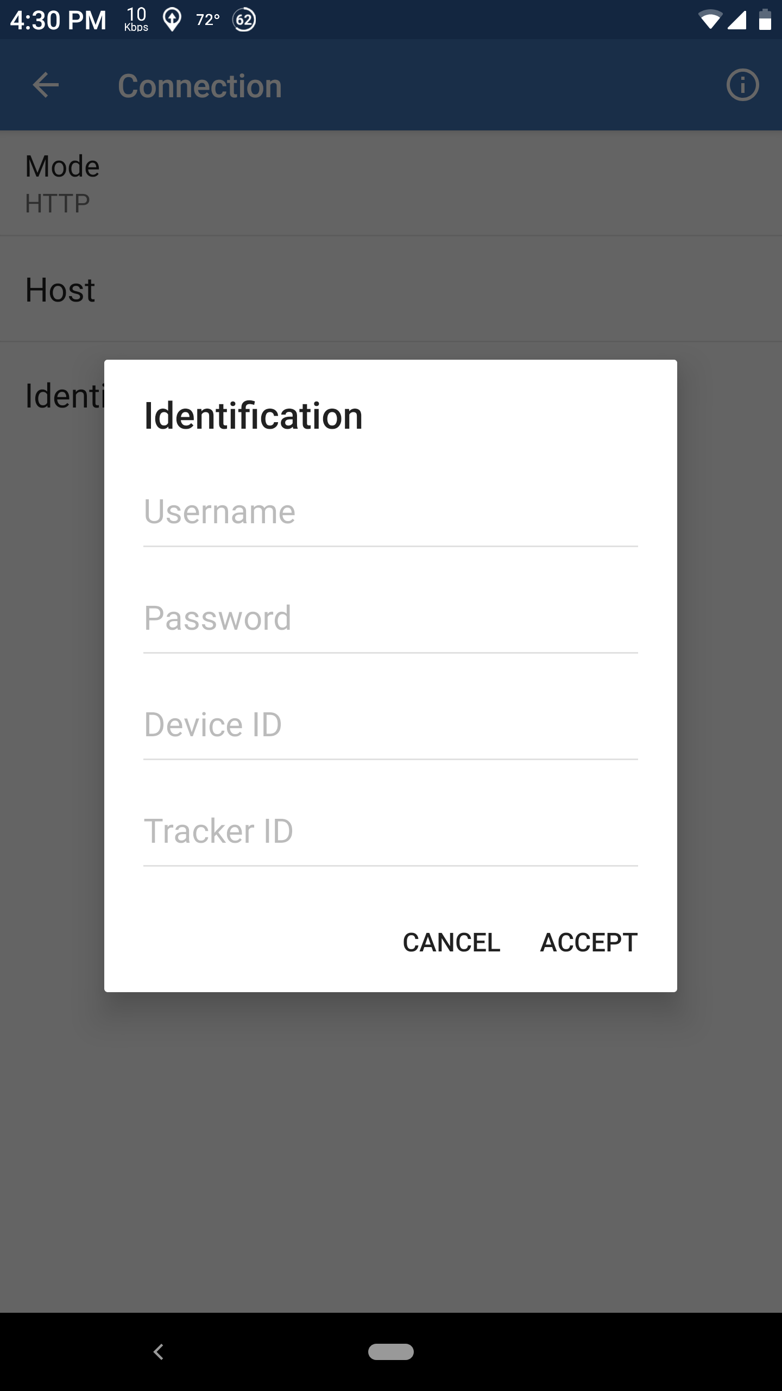The width and height of the screenshot is (782, 1391).
Task: Dismiss dialog with CANCEL button
Action: (x=451, y=942)
